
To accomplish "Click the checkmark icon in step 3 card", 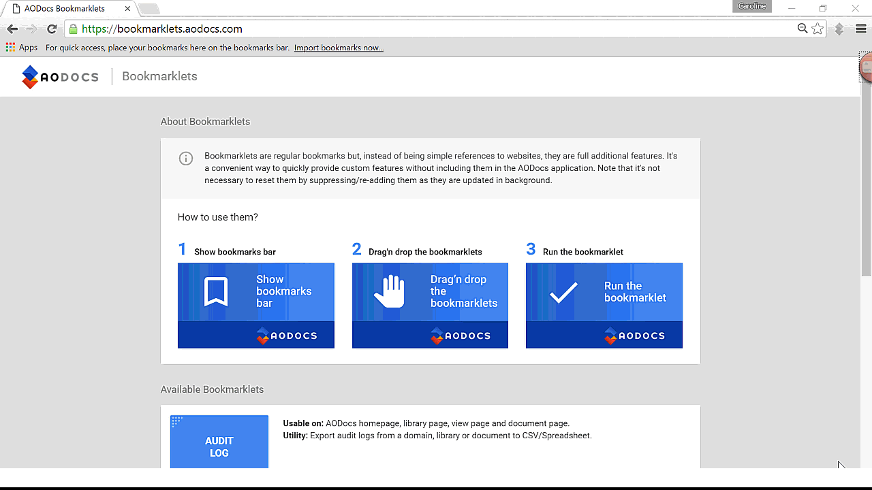I will click(564, 292).
